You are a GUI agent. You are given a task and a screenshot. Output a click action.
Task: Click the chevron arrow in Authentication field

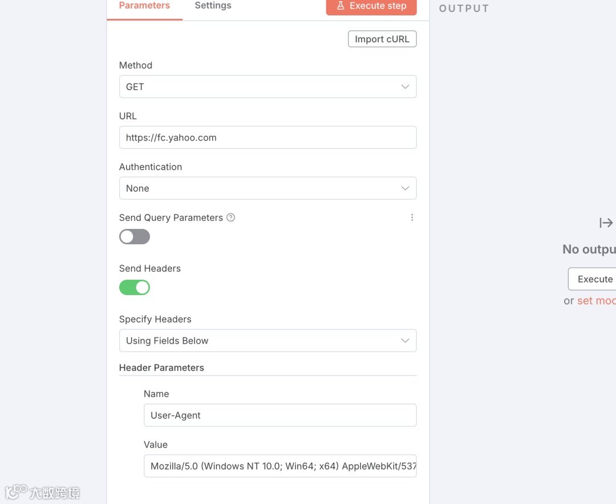click(x=405, y=188)
